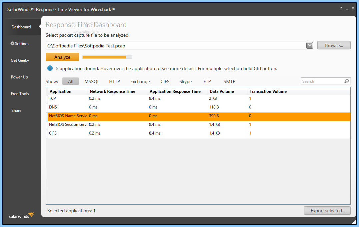Open the Dashboard section

(x=21, y=27)
